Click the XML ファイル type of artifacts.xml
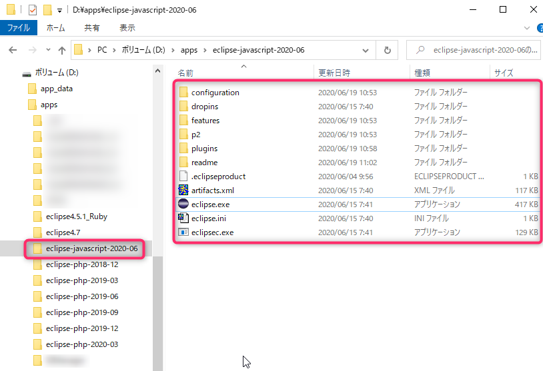Image resolution: width=543 pixels, height=371 pixels. (x=434, y=190)
